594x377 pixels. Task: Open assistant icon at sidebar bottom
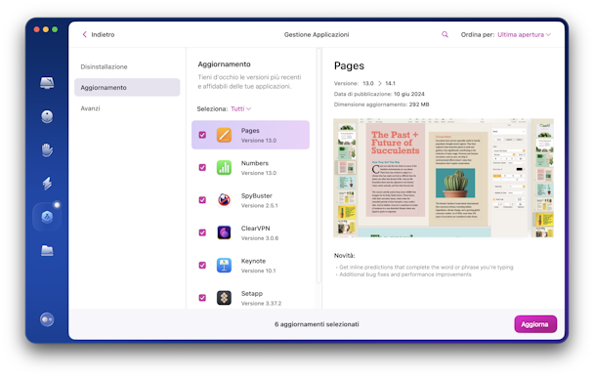point(47,319)
